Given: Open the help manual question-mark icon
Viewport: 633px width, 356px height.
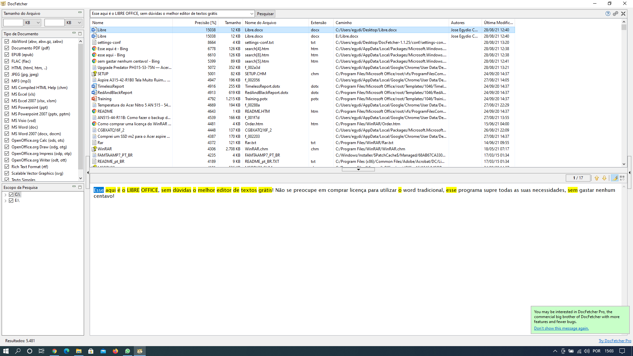Looking at the screenshot, I should (x=608, y=14).
